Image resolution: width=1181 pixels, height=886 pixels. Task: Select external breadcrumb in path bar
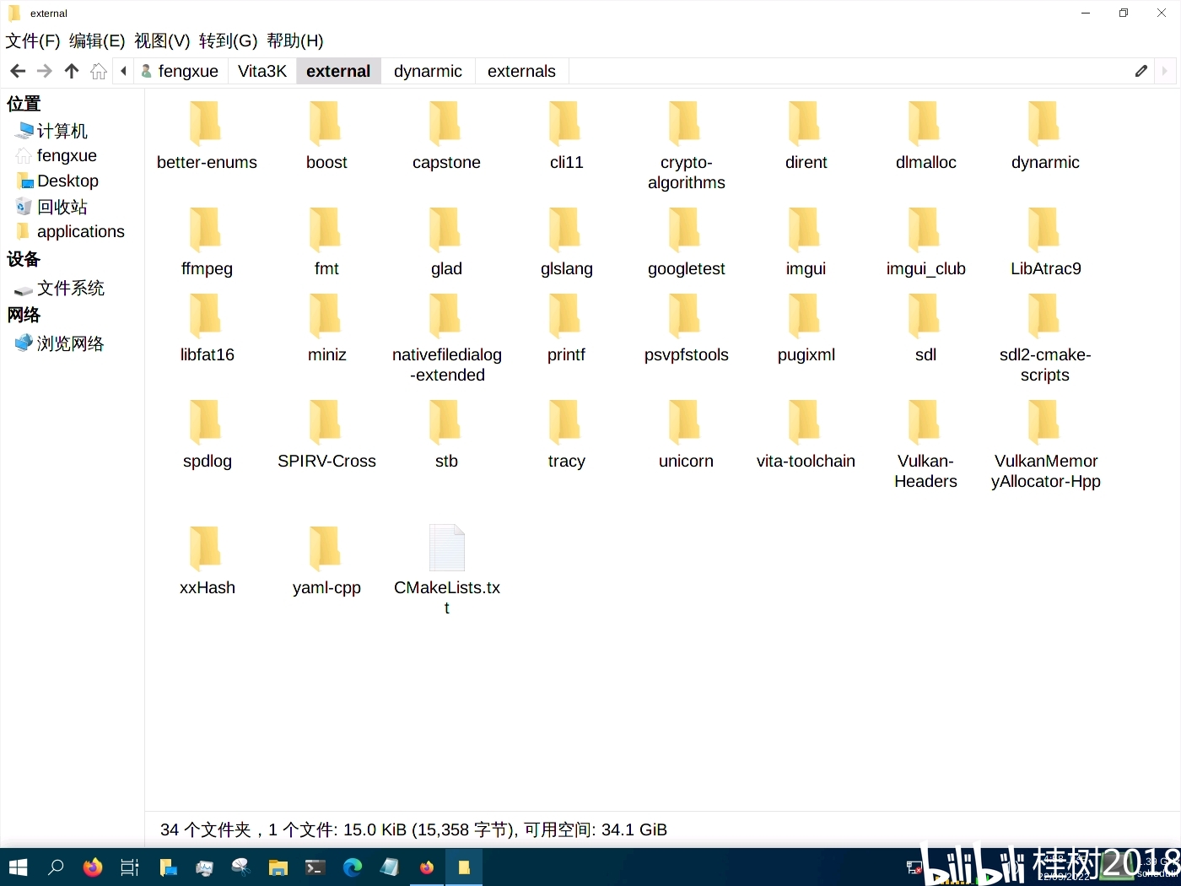(x=338, y=71)
